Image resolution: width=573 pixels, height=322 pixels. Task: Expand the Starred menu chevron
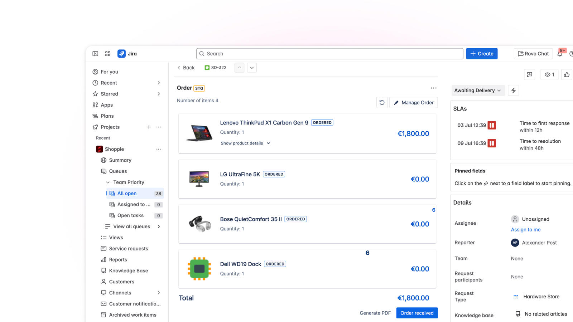click(159, 94)
